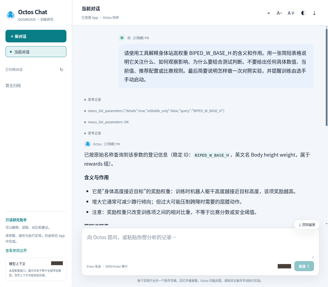Click the 当前对话 page title
Viewport: 328px width, 287px height.
coord(91,9)
